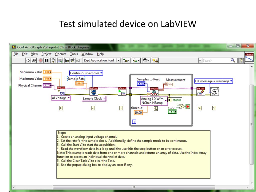Select the Minimum Value DBL terminal

tap(47, 72)
